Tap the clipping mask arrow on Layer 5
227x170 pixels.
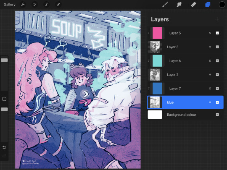coord(149,33)
